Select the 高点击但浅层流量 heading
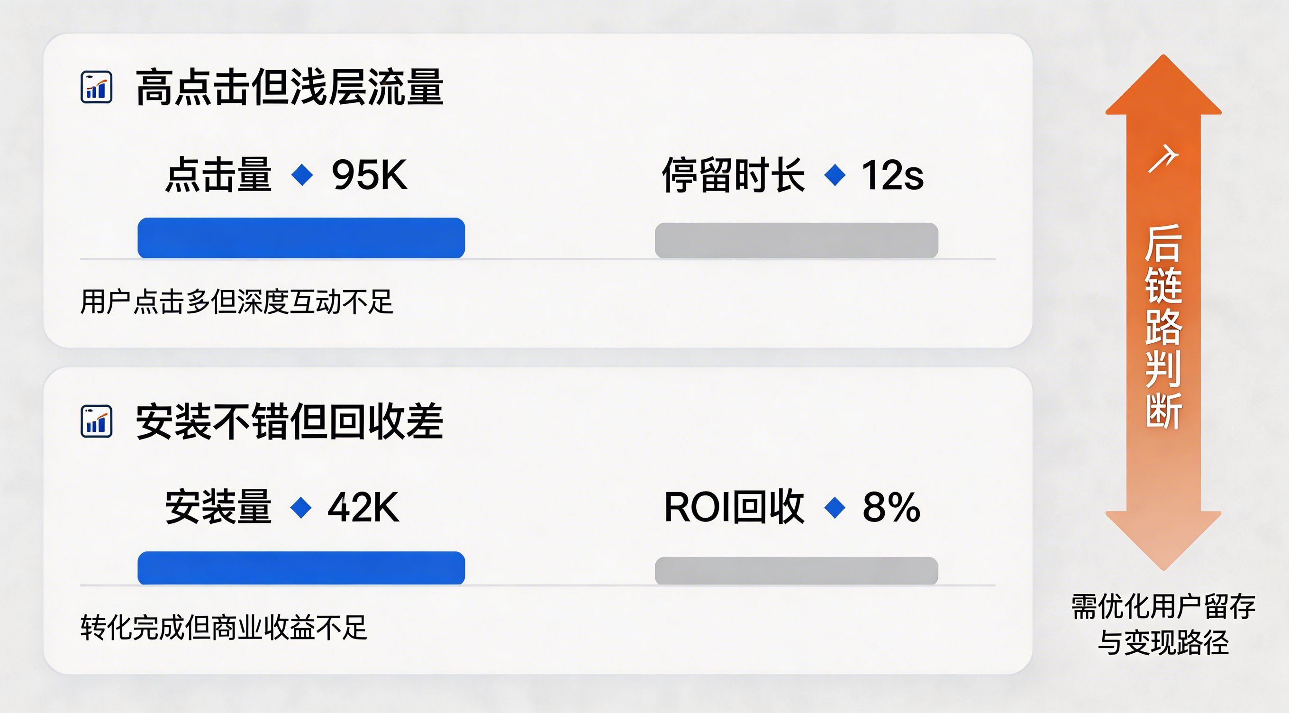The image size is (1289, 713). pos(289,88)
